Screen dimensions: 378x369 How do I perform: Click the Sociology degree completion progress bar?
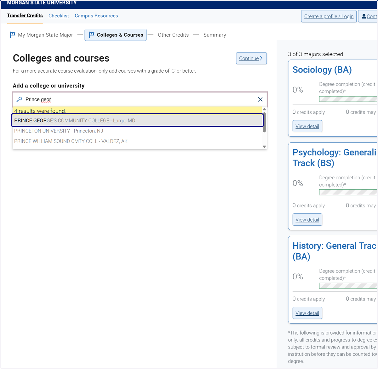click(x=348, y=99)
